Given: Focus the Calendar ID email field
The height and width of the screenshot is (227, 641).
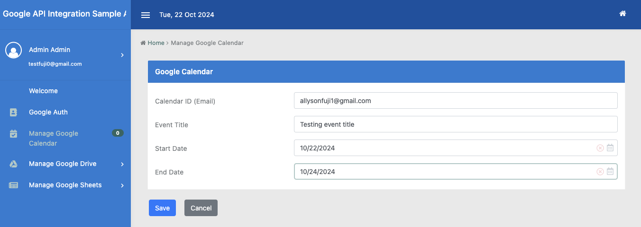Looking at the screenshot, I should tap(455, 101).
